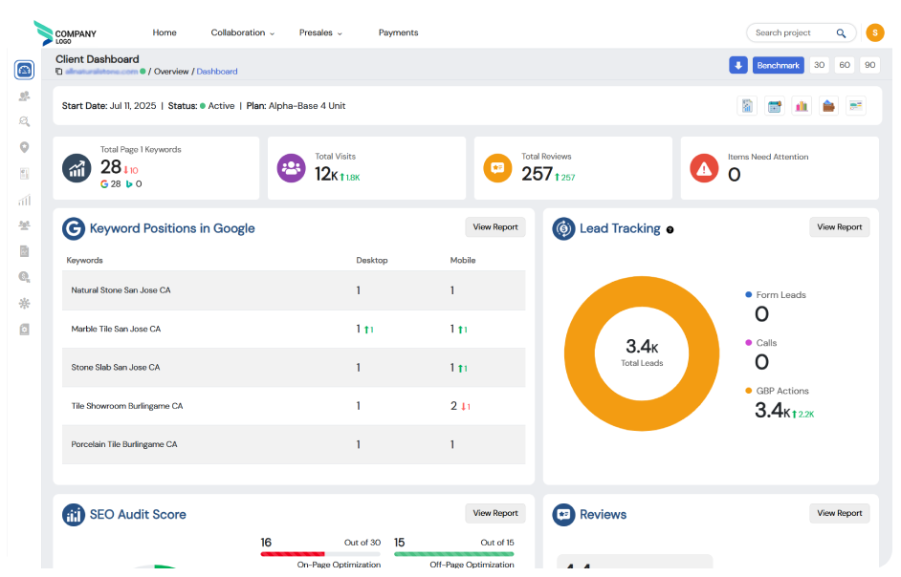This screenshot has width=901, height=577.
Task: Open the wallet icon in status bar
Action: (x=828, y=106)
